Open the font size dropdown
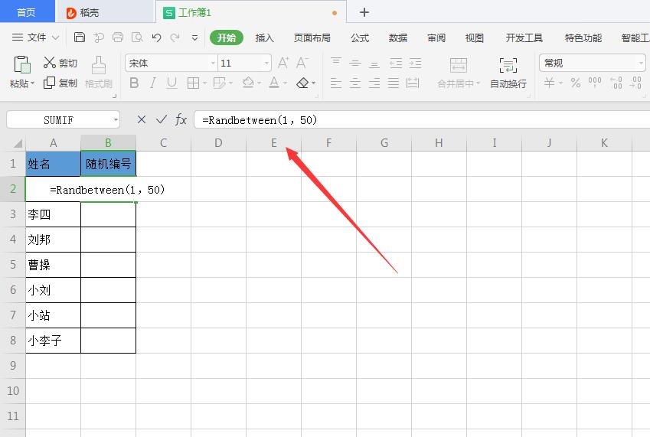The height and width of the screenshot is (437, 650). point(266,63)
